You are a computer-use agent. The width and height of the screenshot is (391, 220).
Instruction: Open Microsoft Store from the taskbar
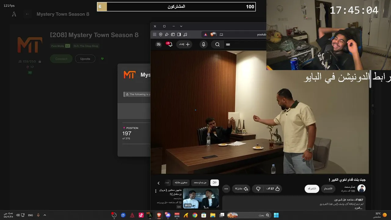[x=204, y=215]
